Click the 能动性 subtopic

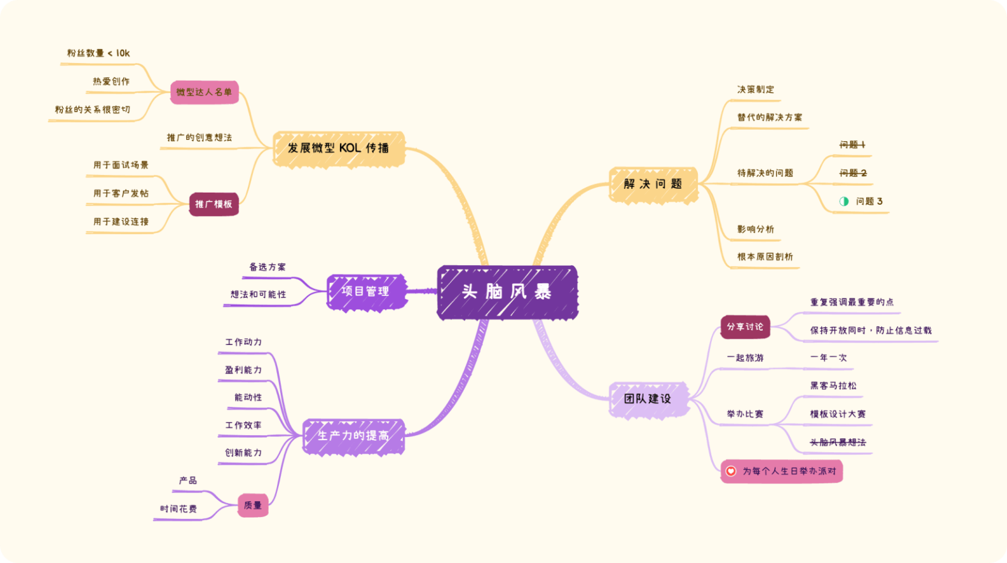(x=249, y=398)
